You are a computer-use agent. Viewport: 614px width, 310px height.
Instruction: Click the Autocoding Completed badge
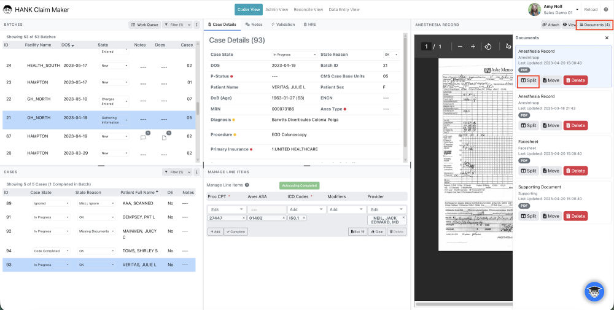299,185
